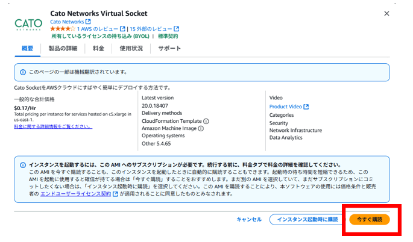Click info icon next to Amazon Machine Image
Screen dimensions: 413x242
pos(201,128)
